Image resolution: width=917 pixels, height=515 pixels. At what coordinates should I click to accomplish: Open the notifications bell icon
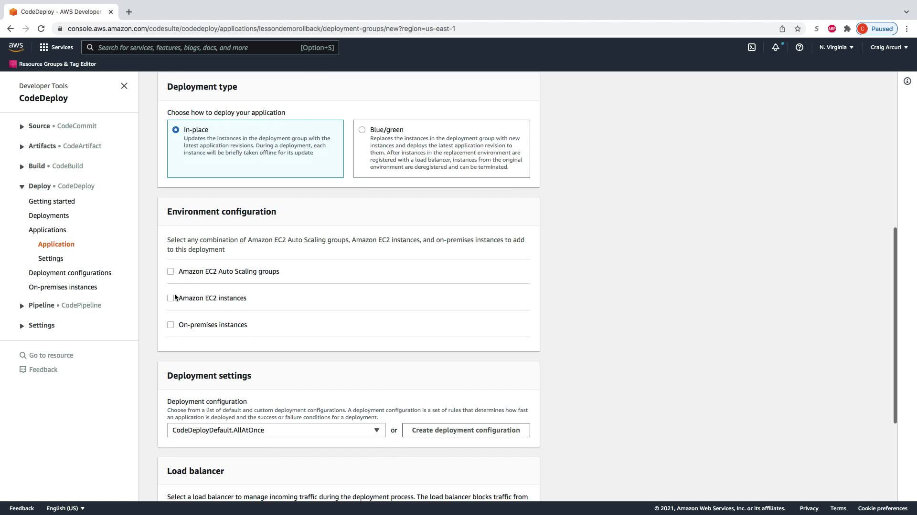(x=775, y=47)
